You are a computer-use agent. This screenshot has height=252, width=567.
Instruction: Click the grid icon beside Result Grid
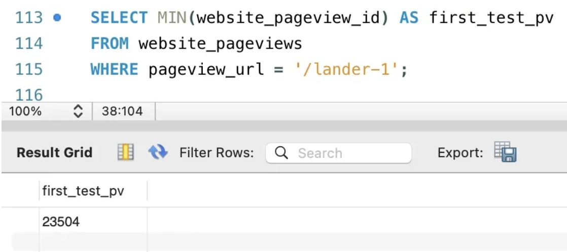(x=125, y=152)
